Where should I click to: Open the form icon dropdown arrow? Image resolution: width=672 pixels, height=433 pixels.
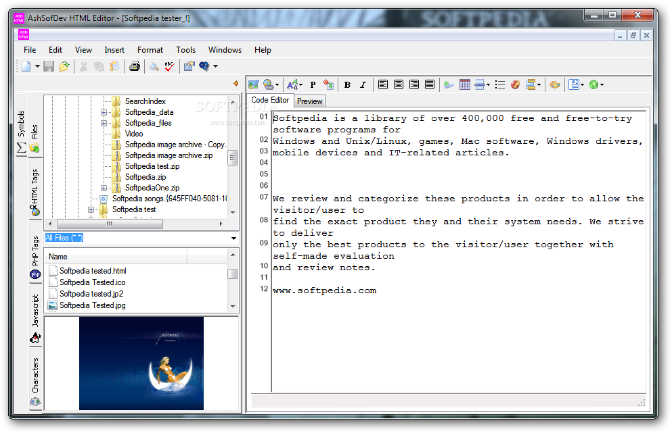(x=539, y=84)
